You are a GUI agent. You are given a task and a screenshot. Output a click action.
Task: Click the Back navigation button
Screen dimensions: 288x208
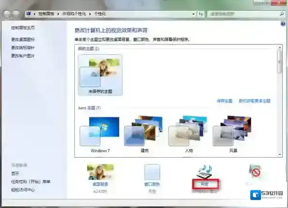point(7,14)
